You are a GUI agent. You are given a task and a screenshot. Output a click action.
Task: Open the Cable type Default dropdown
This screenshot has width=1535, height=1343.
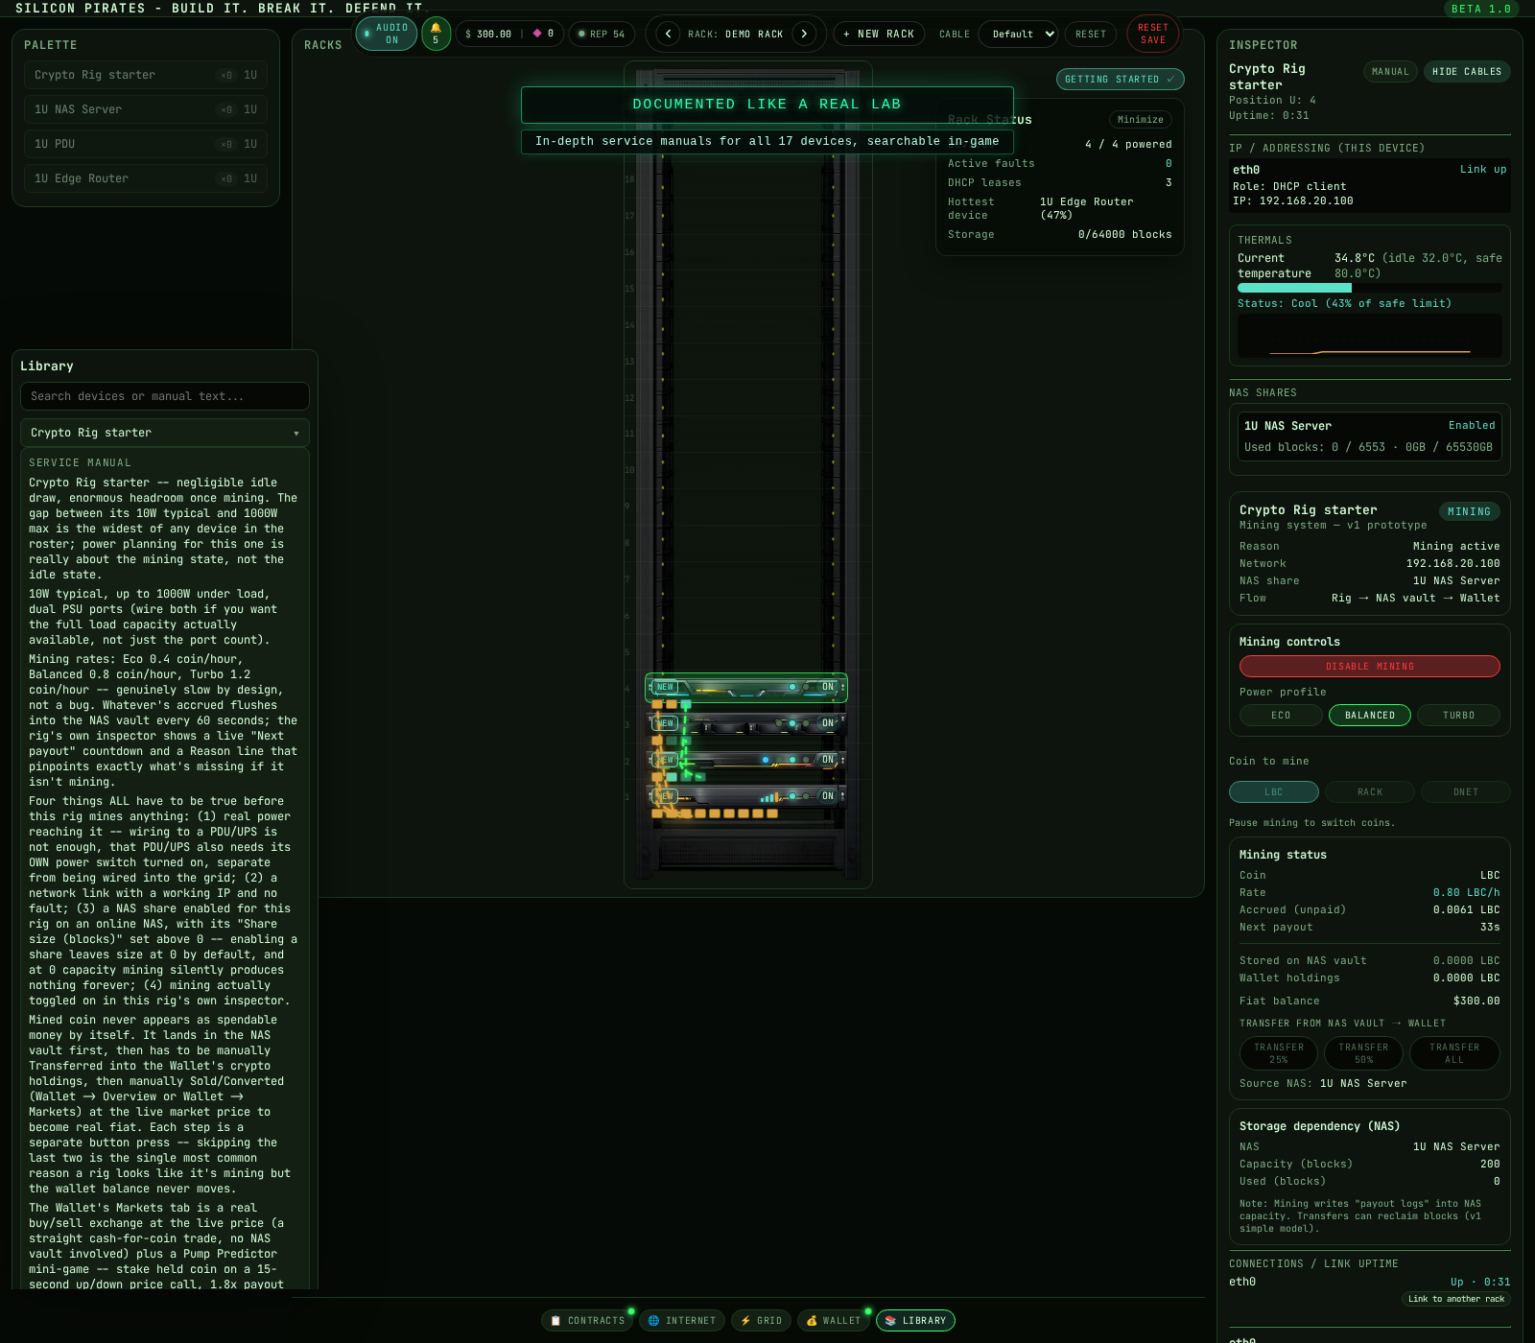pos(1019,34)
